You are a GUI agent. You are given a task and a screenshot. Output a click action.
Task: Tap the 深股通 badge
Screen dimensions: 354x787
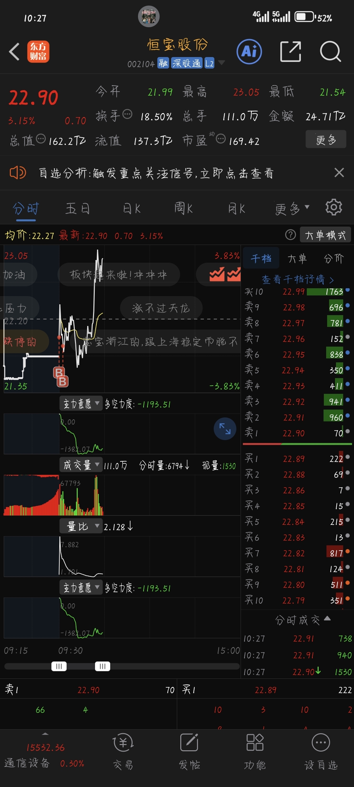coord(187,63)
